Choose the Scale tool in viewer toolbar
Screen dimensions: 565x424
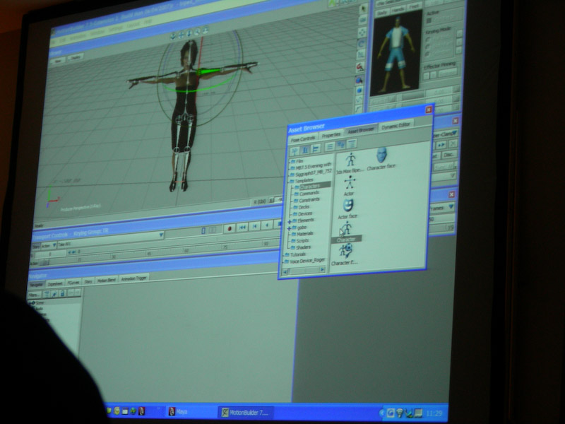tap(362, 55)
